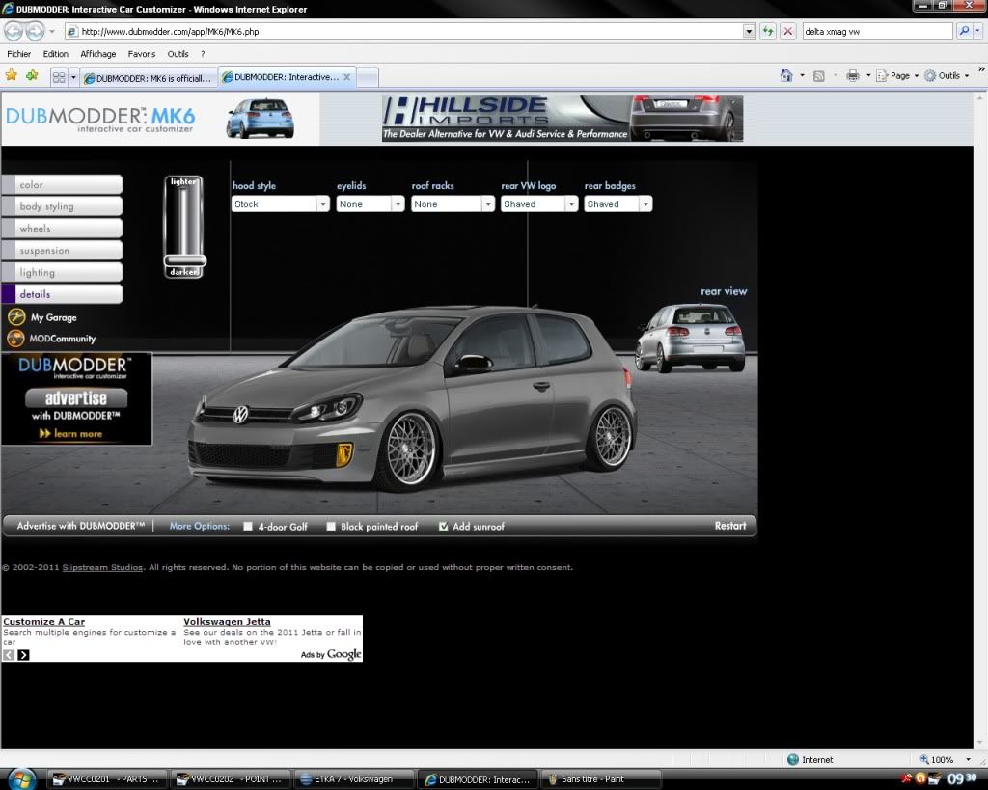The height and width of the screenshot is (790, 988).
Task: Open the Slipstream Studios link
Action: (102, 567)
